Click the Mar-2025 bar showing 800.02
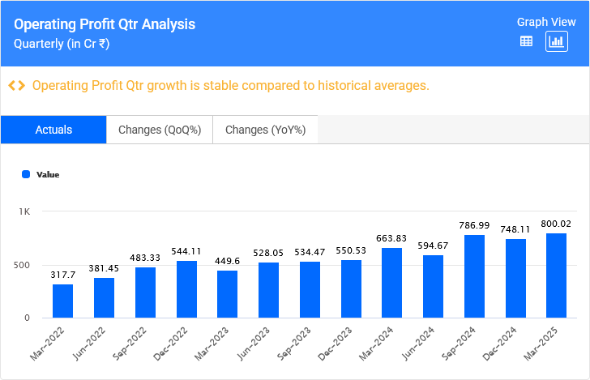 point(557,275)
